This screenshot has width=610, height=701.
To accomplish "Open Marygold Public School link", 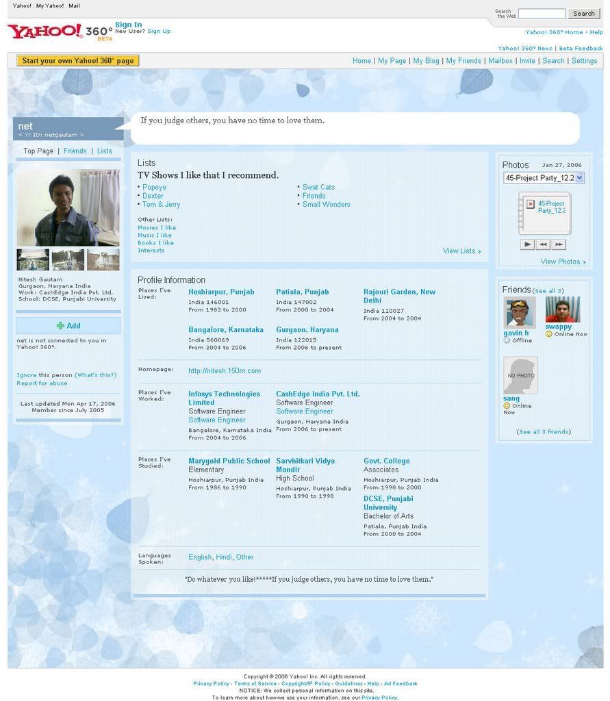I will [229, 461].
